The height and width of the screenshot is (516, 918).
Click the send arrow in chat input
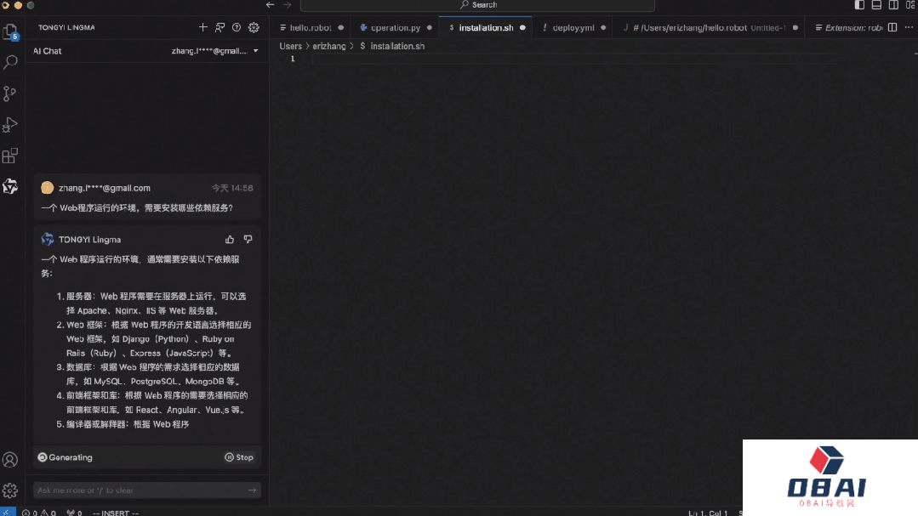252,490
